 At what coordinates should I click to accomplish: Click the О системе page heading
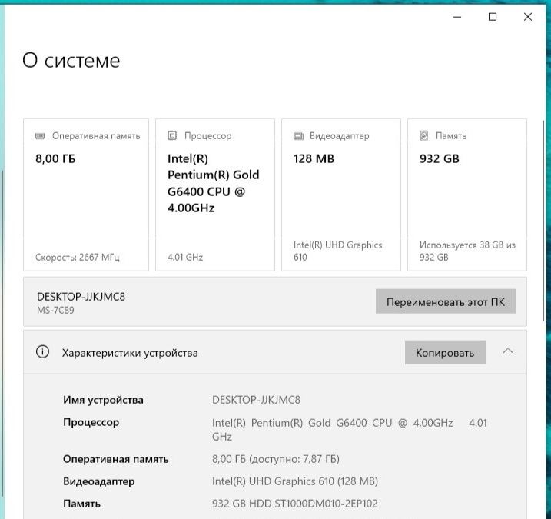(x=71, y=60)
